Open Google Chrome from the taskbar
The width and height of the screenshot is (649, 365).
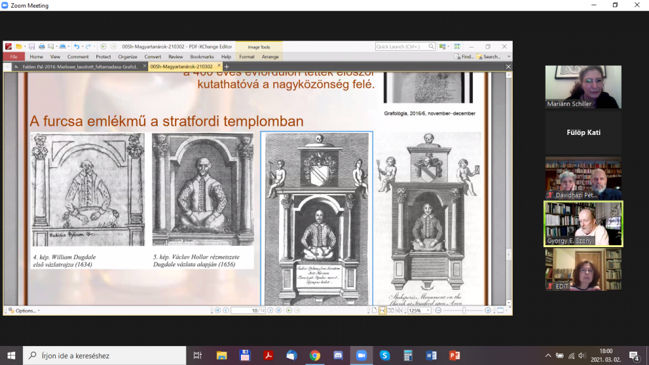pos(315,355)
